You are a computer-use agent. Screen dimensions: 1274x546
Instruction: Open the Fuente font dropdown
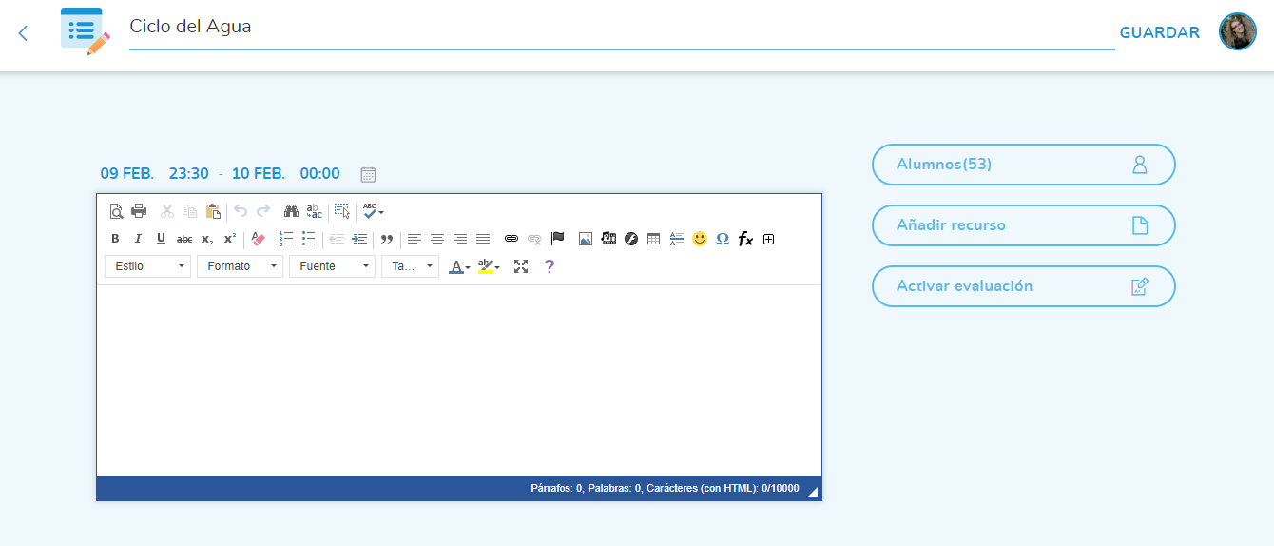point(332,266)
